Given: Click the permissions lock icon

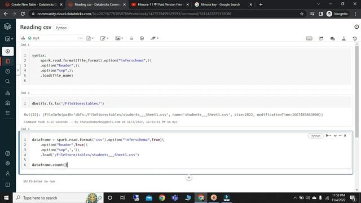Looking at the screenshot, I should pyautogui.click(x=131, y=38).
